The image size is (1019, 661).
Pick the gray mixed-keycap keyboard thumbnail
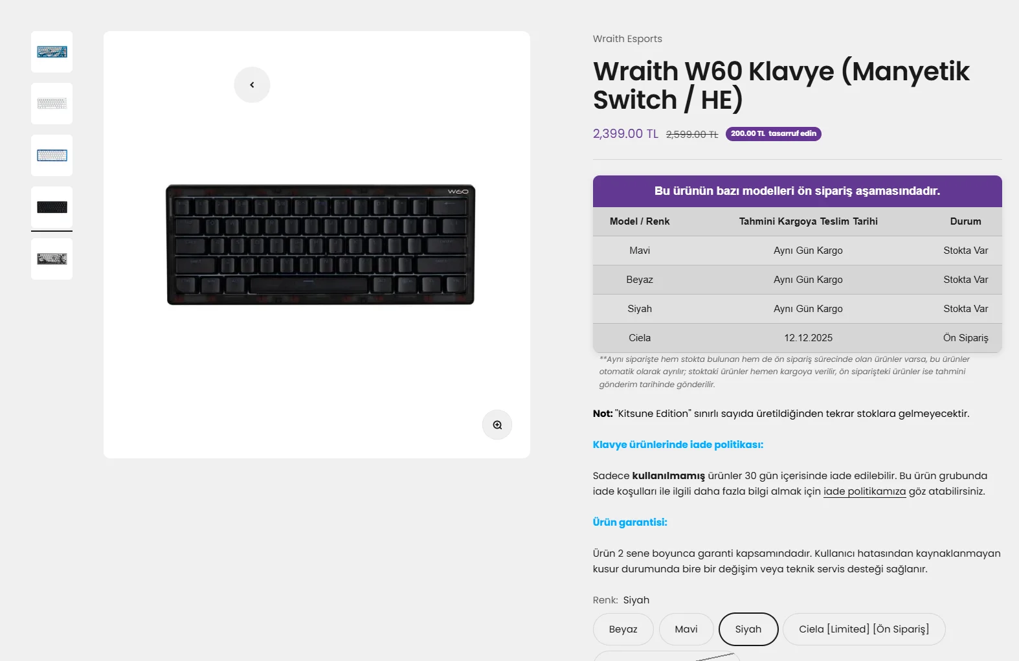click(x=52, y=259)
